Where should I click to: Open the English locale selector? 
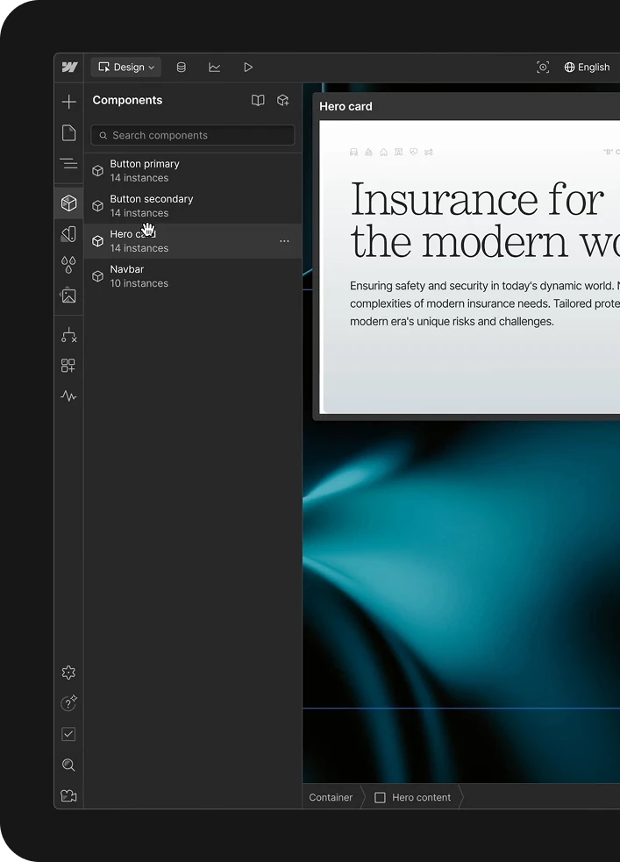pos(587,68)
